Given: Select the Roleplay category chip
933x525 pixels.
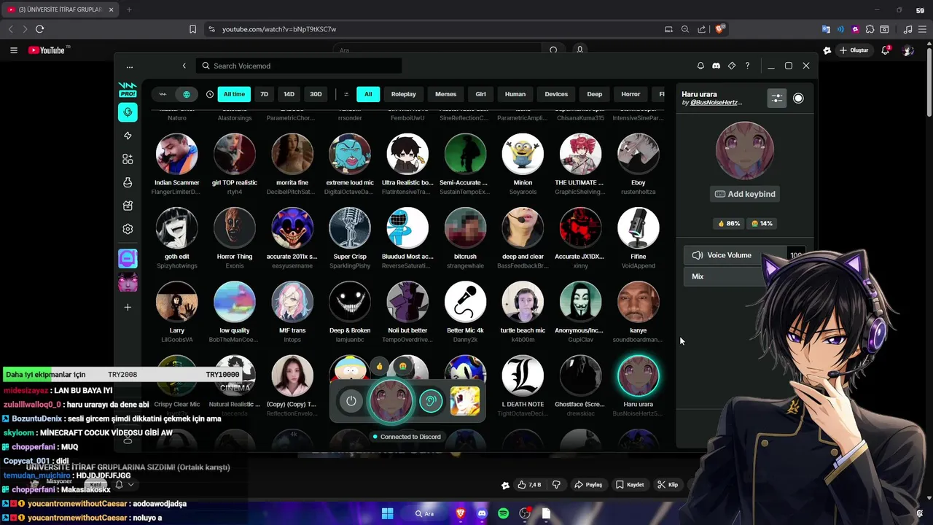Looking at the screenshot, I should (x=403, y=94).
